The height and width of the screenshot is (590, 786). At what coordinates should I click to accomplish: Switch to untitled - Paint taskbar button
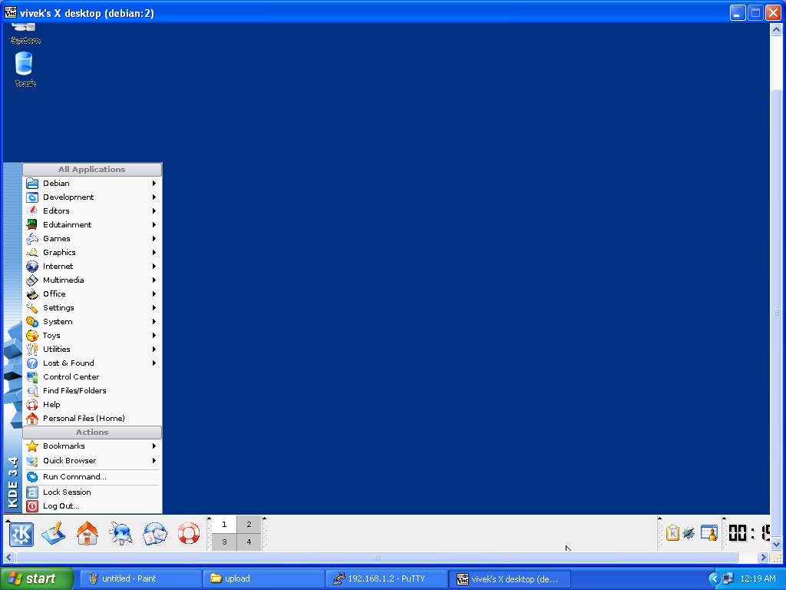(x=141, y=579)
